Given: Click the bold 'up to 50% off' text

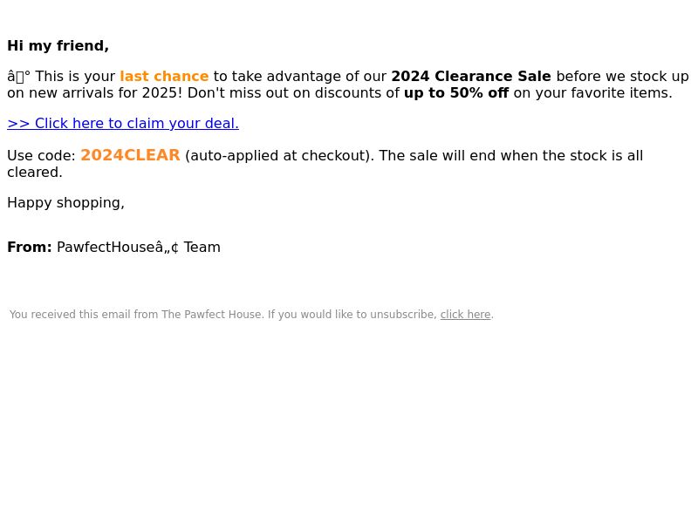Looking at the screenshot, I should 456,93.
